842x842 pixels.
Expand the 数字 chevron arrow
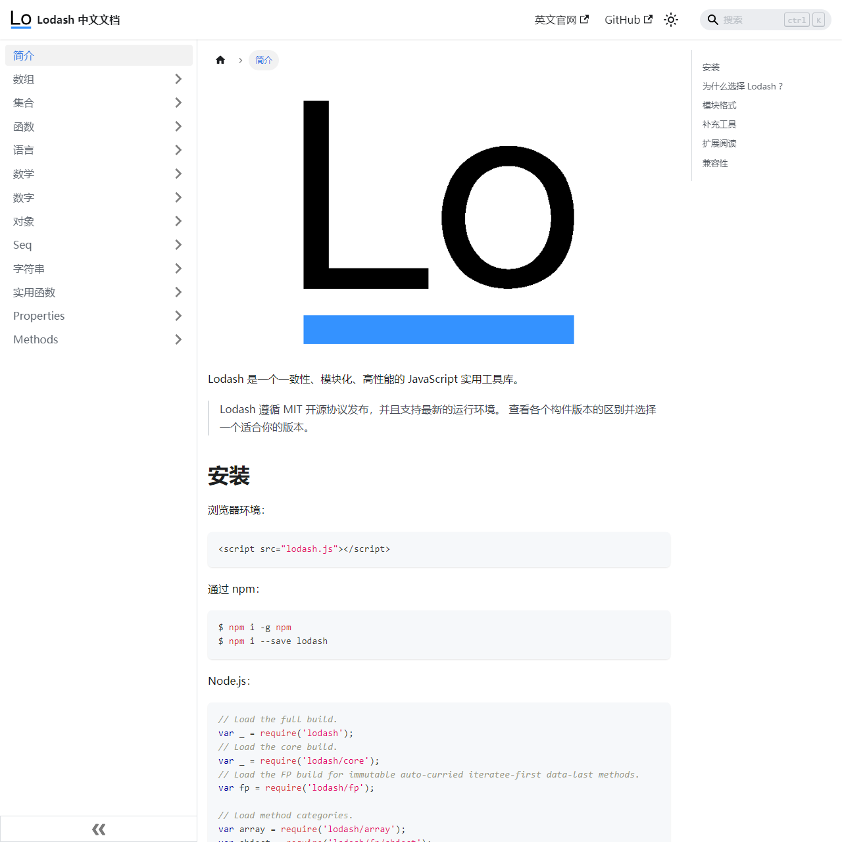[178, 197]
